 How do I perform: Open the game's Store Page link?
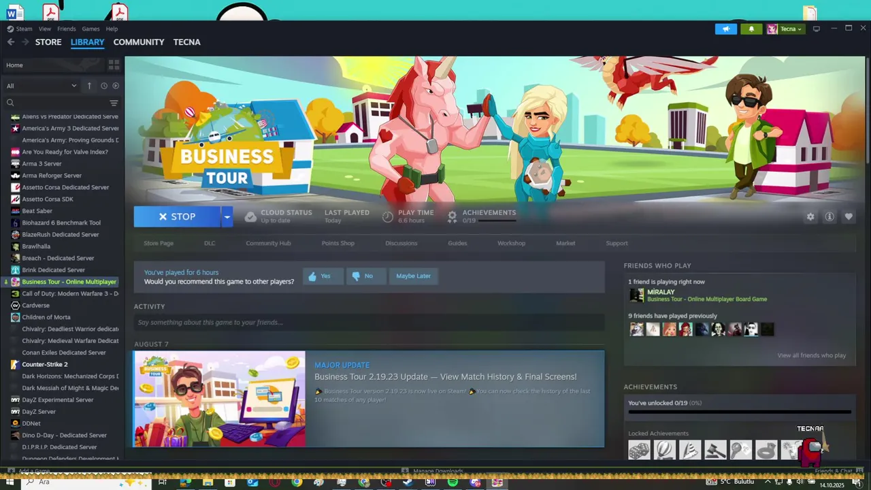click(x=159, y=243)
